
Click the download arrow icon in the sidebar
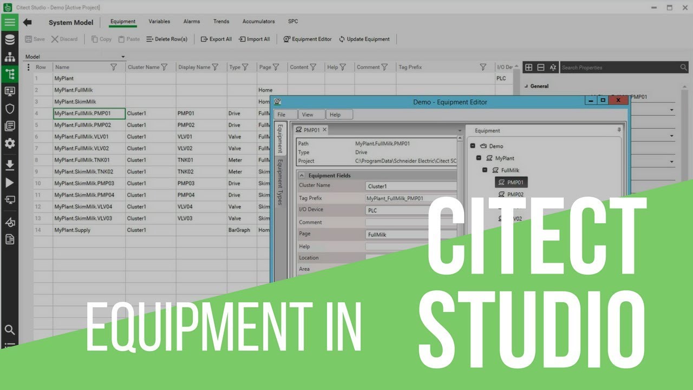click(9, 165)
